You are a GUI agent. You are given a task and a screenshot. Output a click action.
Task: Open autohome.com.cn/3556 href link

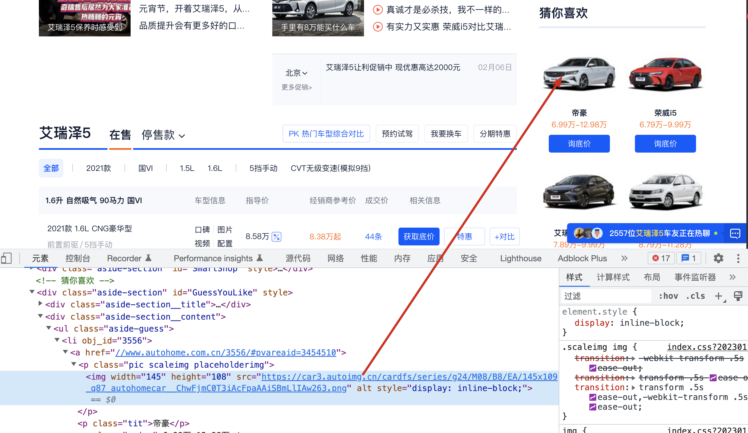[226, 352]
